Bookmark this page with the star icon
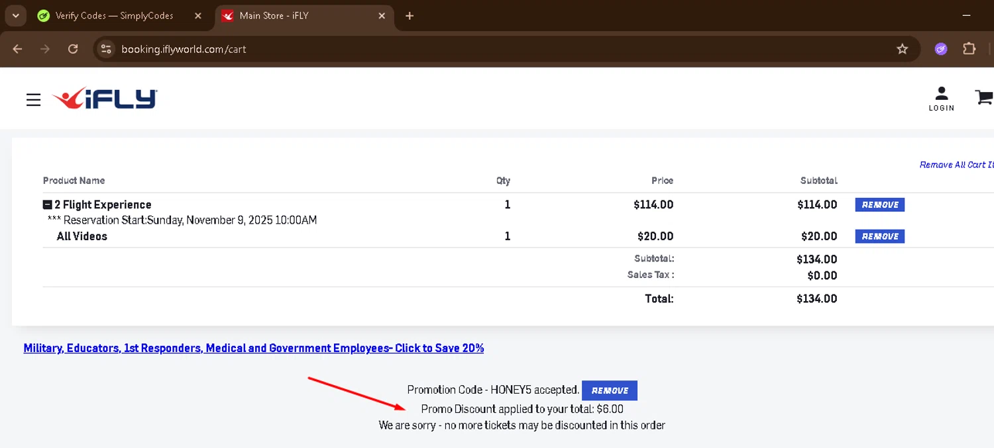The image size is (994, 448). [902, 49]
